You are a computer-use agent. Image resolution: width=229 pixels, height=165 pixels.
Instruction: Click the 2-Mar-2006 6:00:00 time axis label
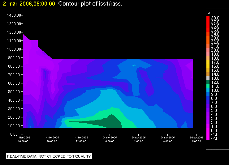(197, 139)
